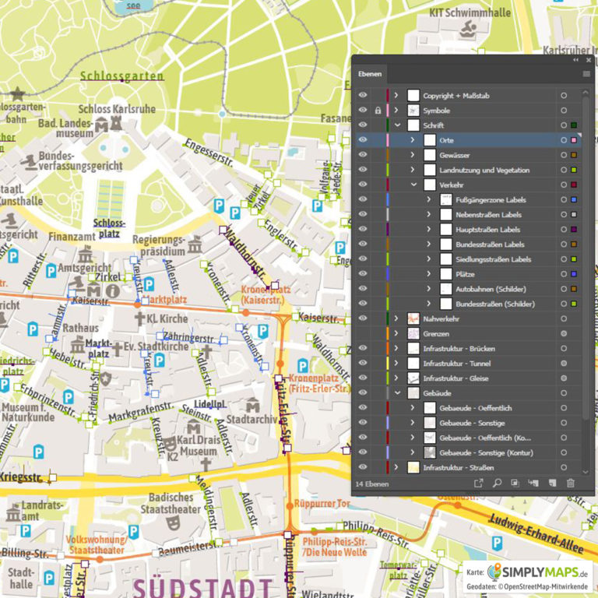This screenshot has width=598, height=598.
Task: Select the Infrastruktur - Gleise layer name
Action: (456, 378)
